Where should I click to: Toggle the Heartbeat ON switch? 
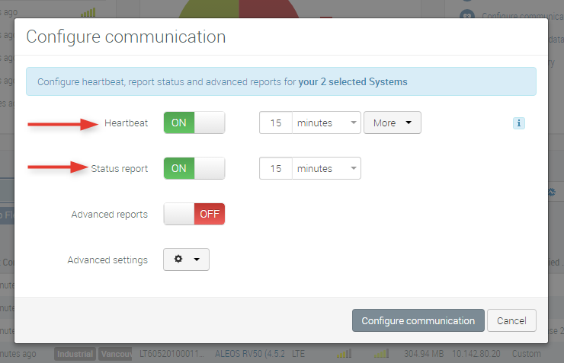[194, 123]
